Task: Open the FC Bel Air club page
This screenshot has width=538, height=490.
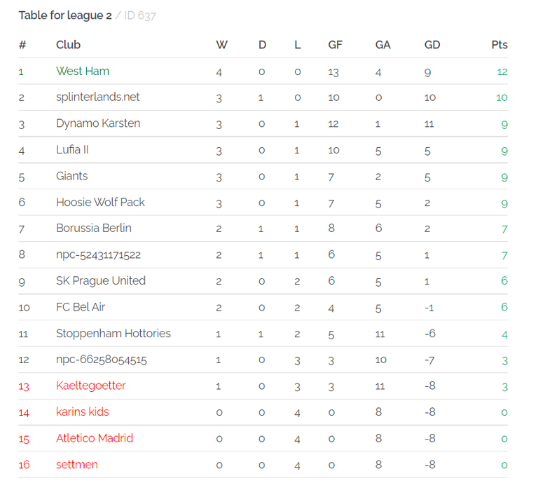Action: [x=81, y=307]
